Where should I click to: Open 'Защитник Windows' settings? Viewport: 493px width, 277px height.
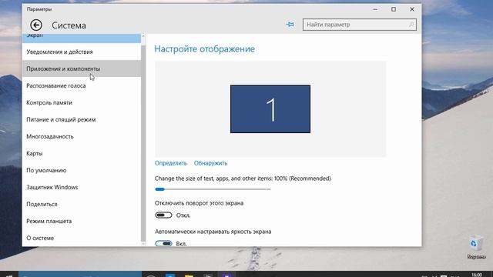tap(82, 187)
